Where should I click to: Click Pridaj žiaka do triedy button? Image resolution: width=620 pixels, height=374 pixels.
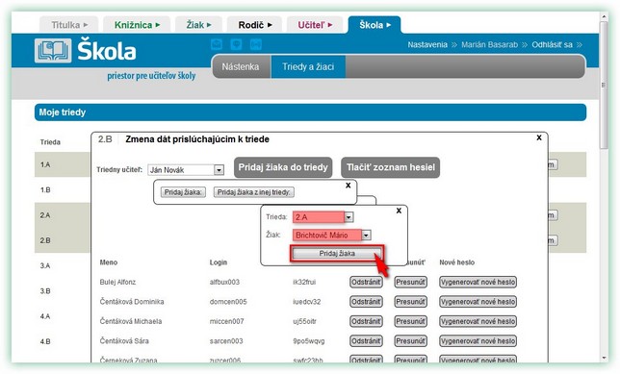[283, 167]
